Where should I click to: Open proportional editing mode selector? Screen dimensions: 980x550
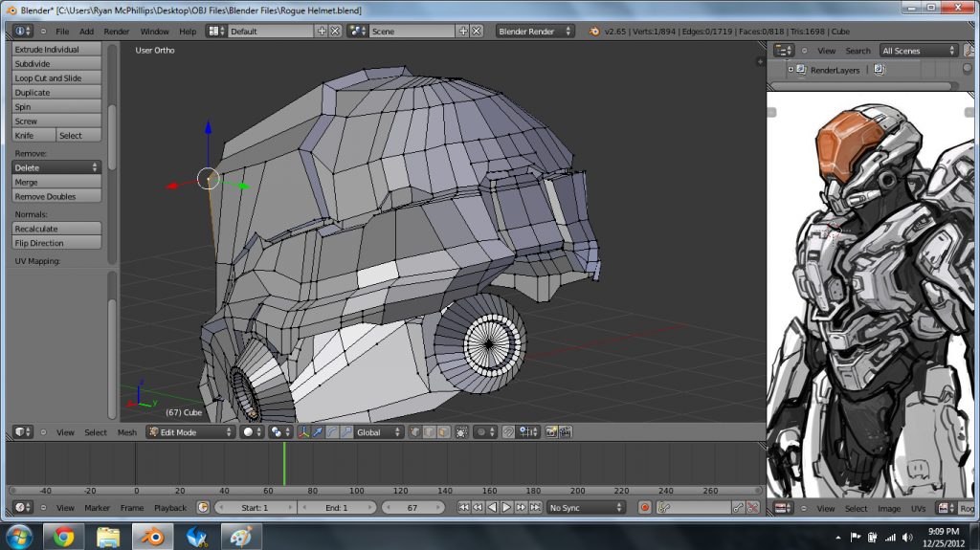(x=485, y=432)
